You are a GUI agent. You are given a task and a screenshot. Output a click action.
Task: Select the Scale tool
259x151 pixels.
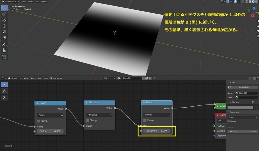click(x=4, y=32)
